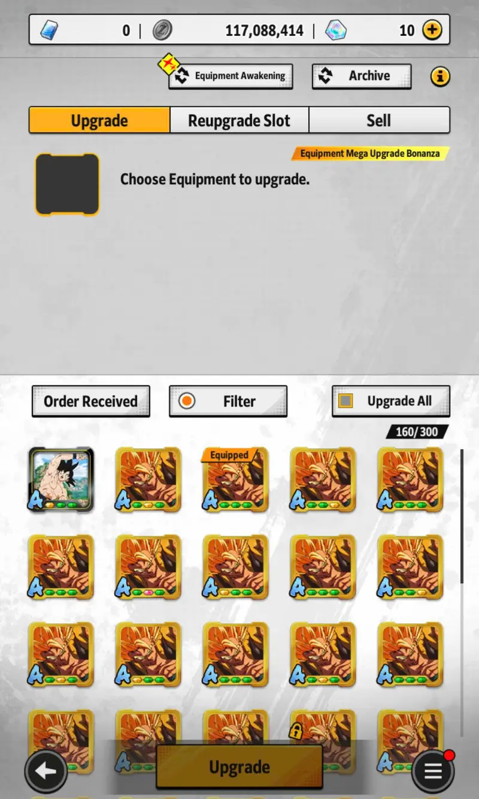The width and height of the screenshot is (479, 799).
Task: Tap the rainbow chrono crystal icon
Action: click(336, 30)
